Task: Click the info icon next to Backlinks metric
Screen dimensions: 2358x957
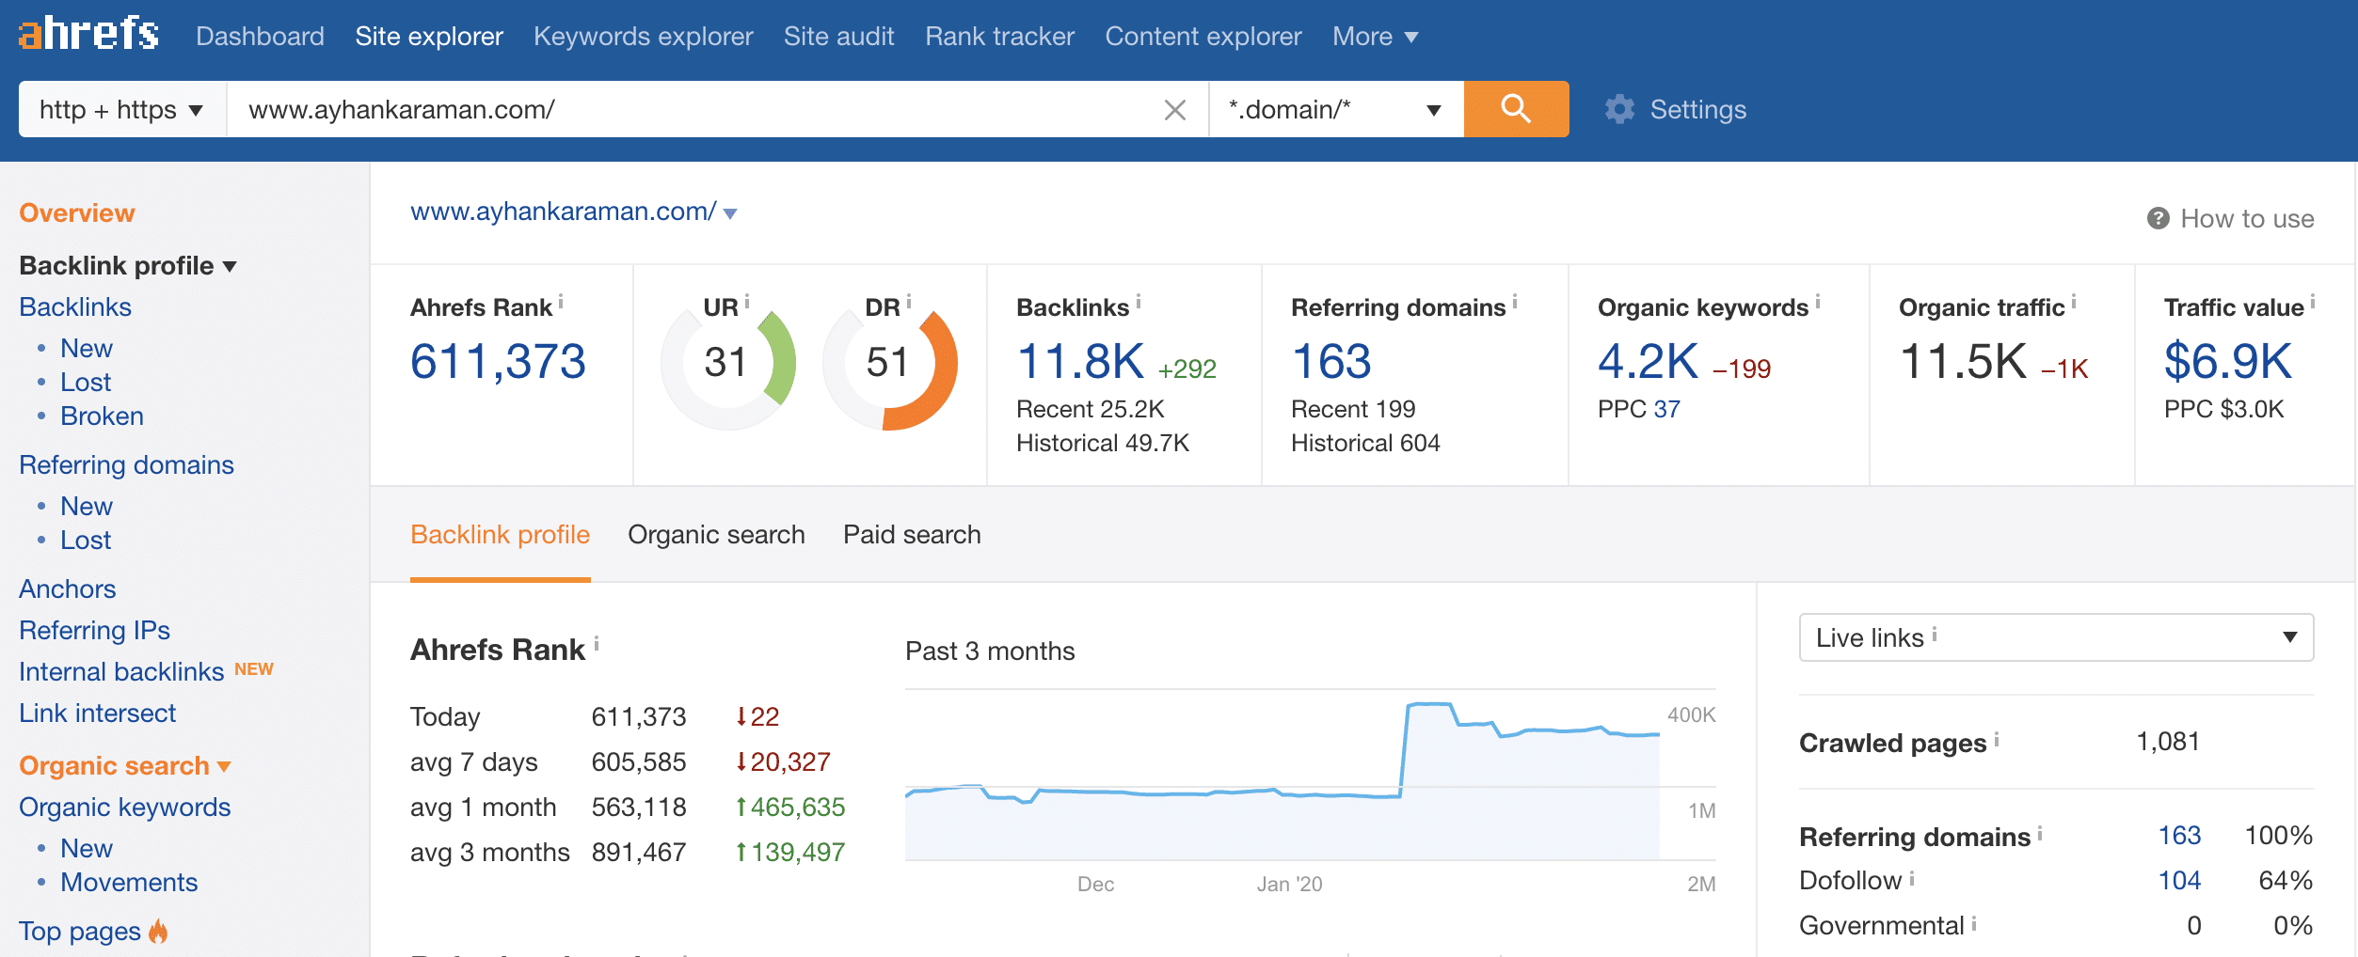Action: (1139, 302)
